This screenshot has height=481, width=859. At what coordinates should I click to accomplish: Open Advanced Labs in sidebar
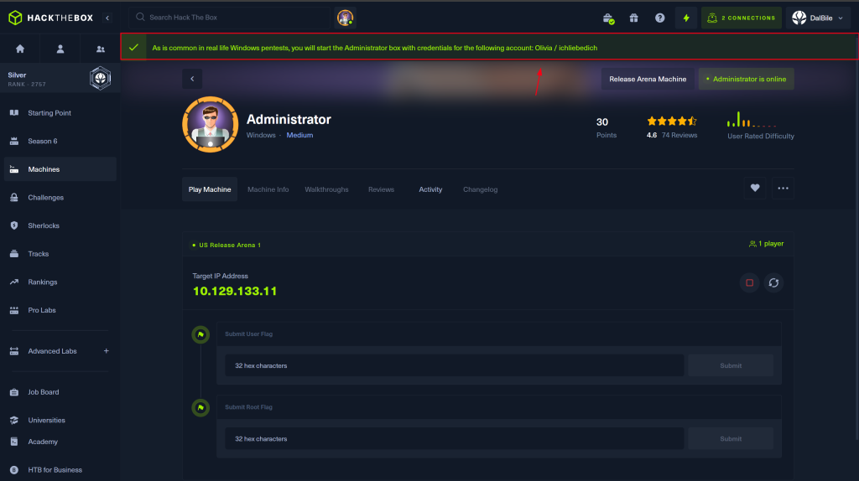[x=52, y=351]
